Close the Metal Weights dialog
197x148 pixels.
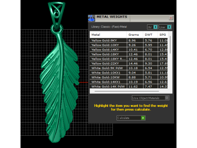pyautogui.click(x=171, y=18)
